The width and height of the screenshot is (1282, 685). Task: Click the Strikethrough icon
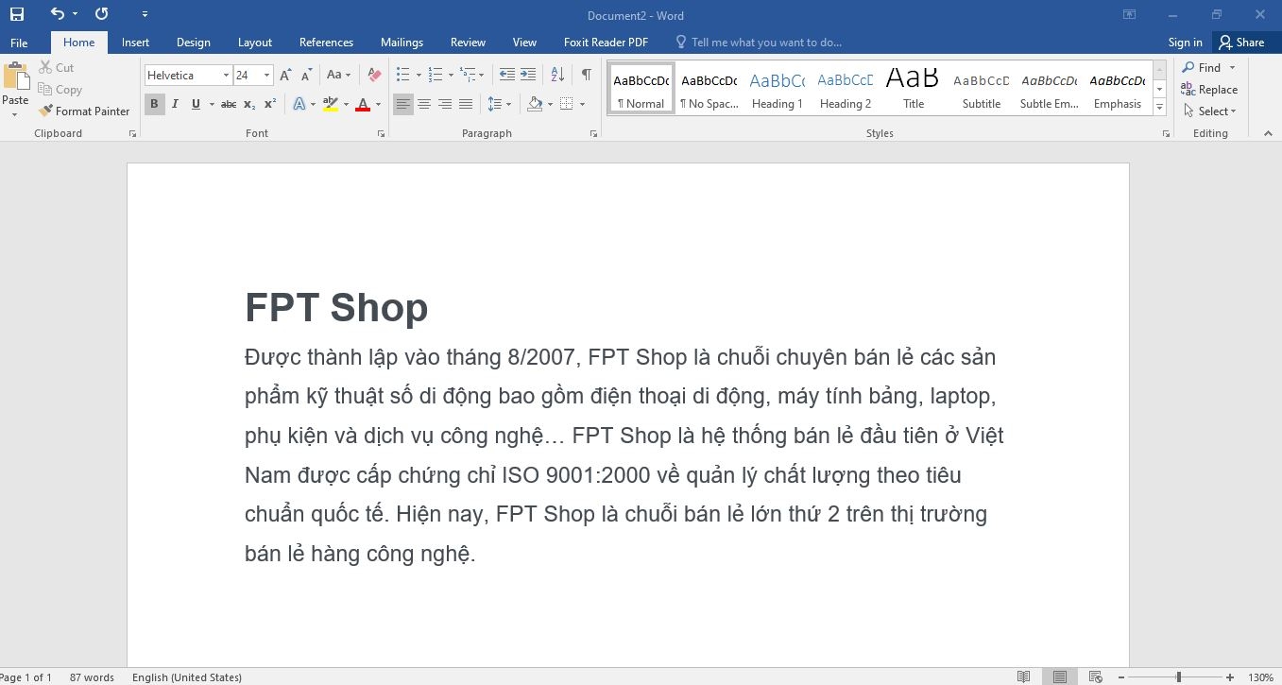click(x=228, y=104)
